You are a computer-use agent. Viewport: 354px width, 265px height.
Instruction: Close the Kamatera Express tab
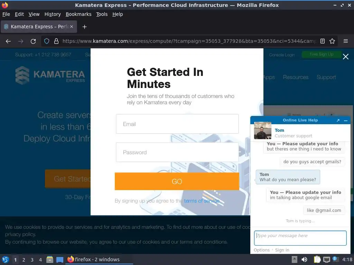tap(71, 27)
